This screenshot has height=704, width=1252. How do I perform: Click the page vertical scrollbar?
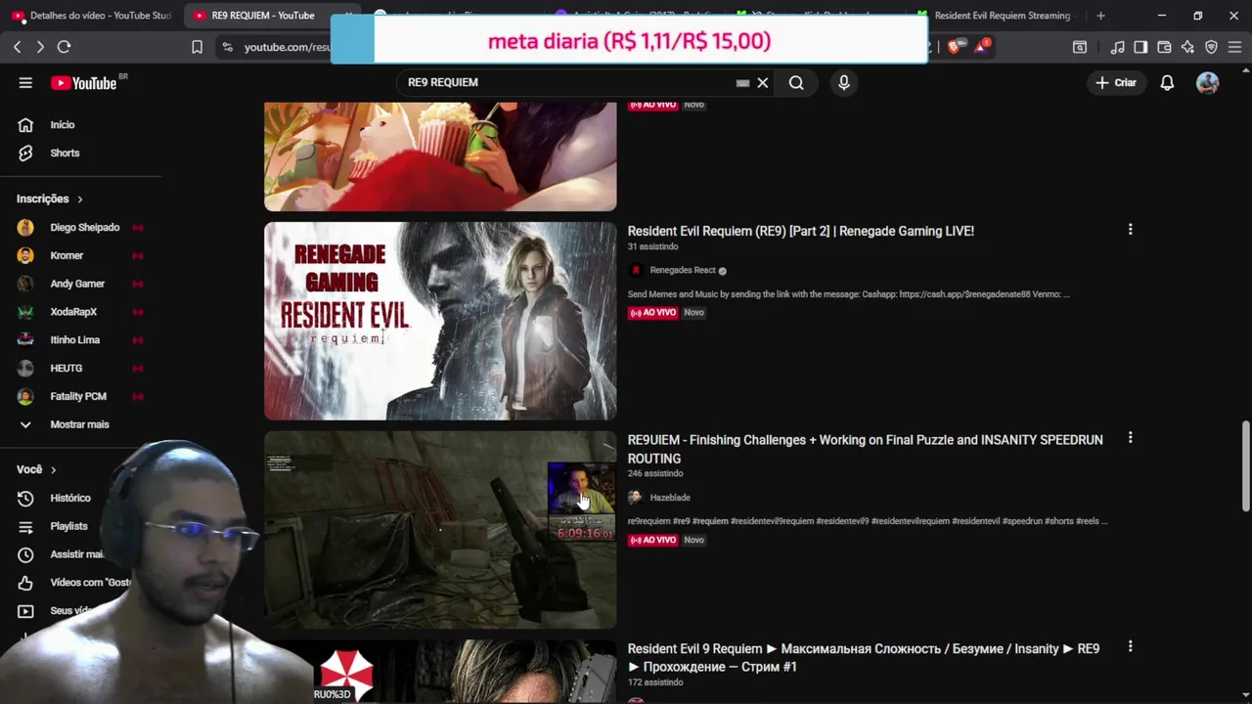[x=1245, y=465]
